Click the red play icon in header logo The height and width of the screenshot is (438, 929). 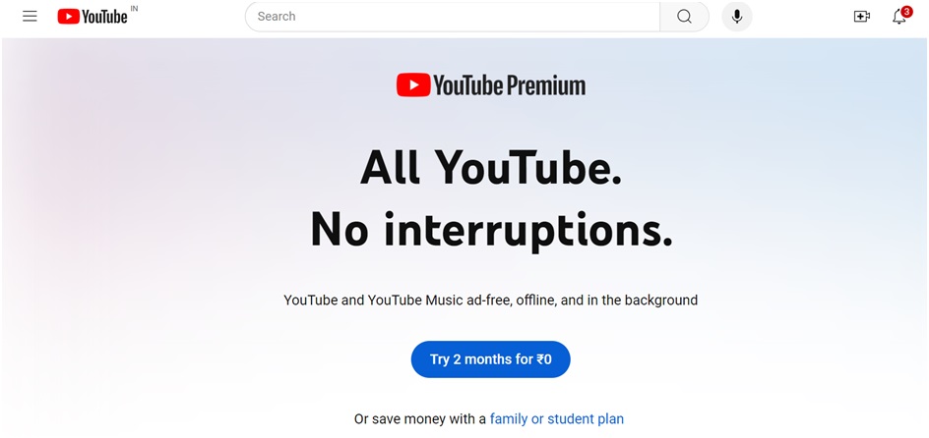68,17
